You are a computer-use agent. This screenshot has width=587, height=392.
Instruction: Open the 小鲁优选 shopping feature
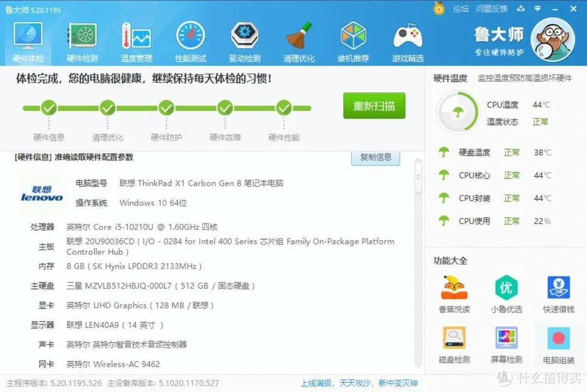tap(505, 293)
